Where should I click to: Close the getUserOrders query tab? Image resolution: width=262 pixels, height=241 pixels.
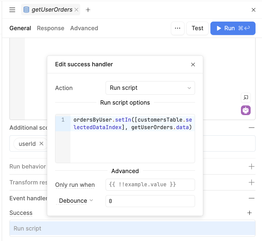(76, 10)
